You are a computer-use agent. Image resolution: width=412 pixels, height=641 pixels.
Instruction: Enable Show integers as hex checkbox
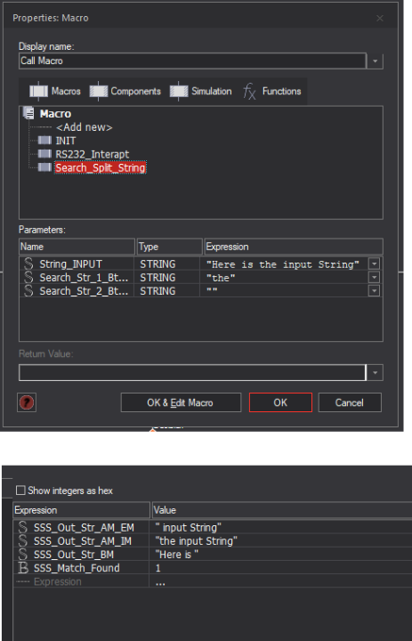click(20, 491)
